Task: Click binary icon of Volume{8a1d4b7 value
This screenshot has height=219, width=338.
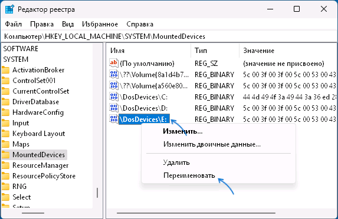Action: coord(114,74)
